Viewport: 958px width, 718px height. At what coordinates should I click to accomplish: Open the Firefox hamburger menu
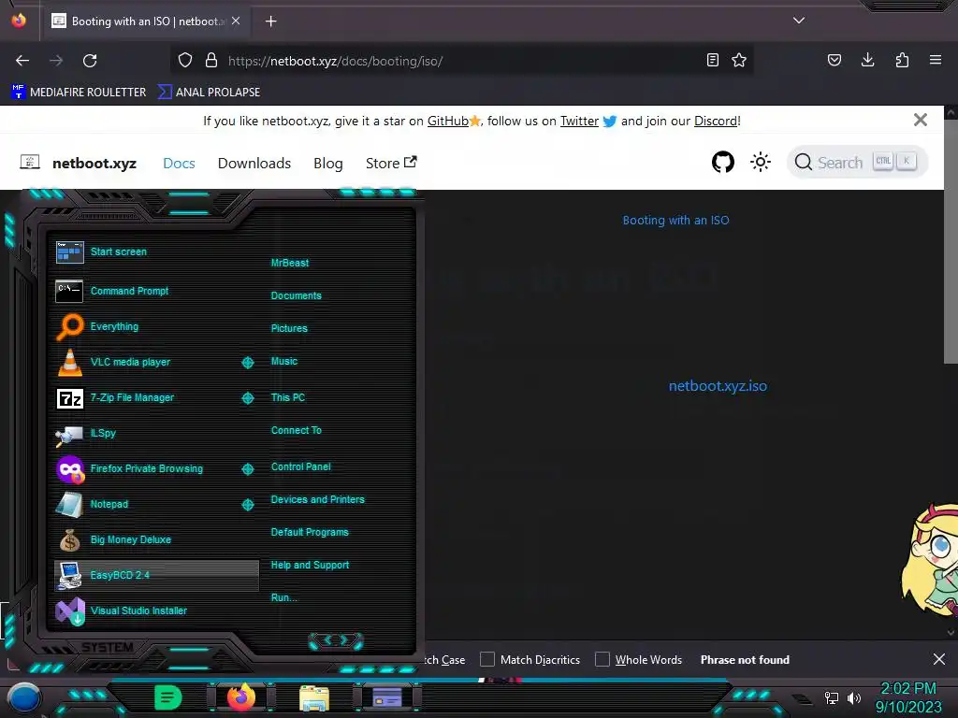936,60
